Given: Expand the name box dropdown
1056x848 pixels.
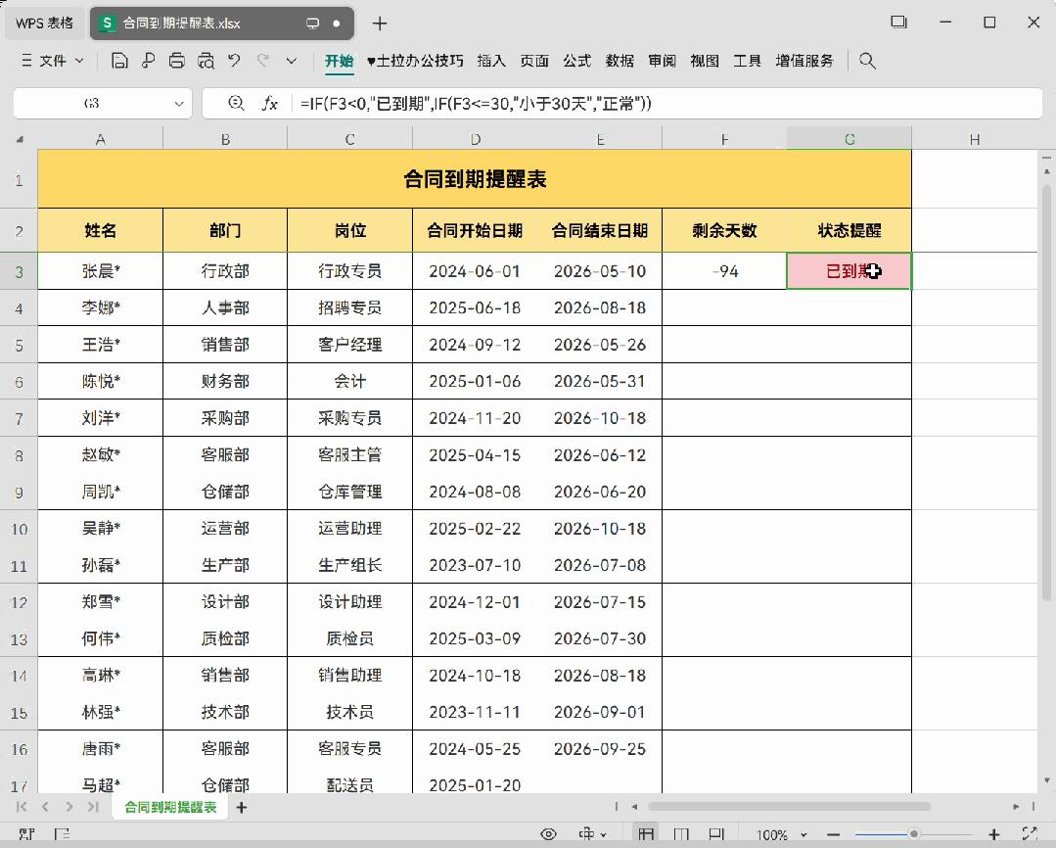Looking at the screenshot, I should [x=179, y=104].
